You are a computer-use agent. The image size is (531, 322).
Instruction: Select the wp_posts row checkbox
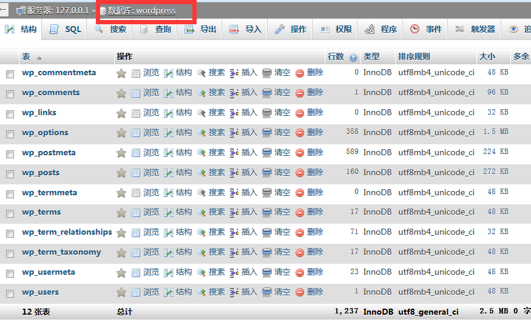pos(10,174)
